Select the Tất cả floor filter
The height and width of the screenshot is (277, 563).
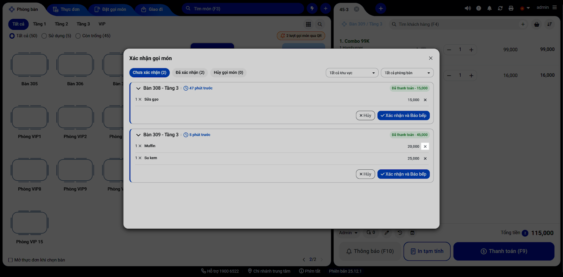coord(18,24)
